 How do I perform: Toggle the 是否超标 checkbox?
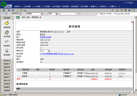(41, 62)
